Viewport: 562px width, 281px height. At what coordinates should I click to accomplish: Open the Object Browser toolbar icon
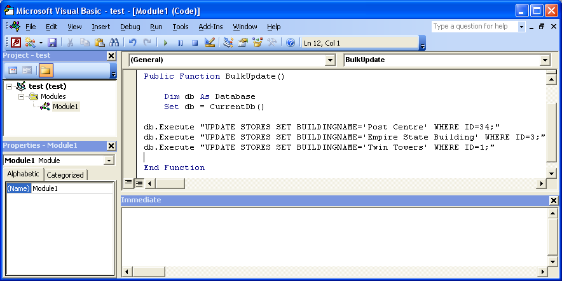257,42
